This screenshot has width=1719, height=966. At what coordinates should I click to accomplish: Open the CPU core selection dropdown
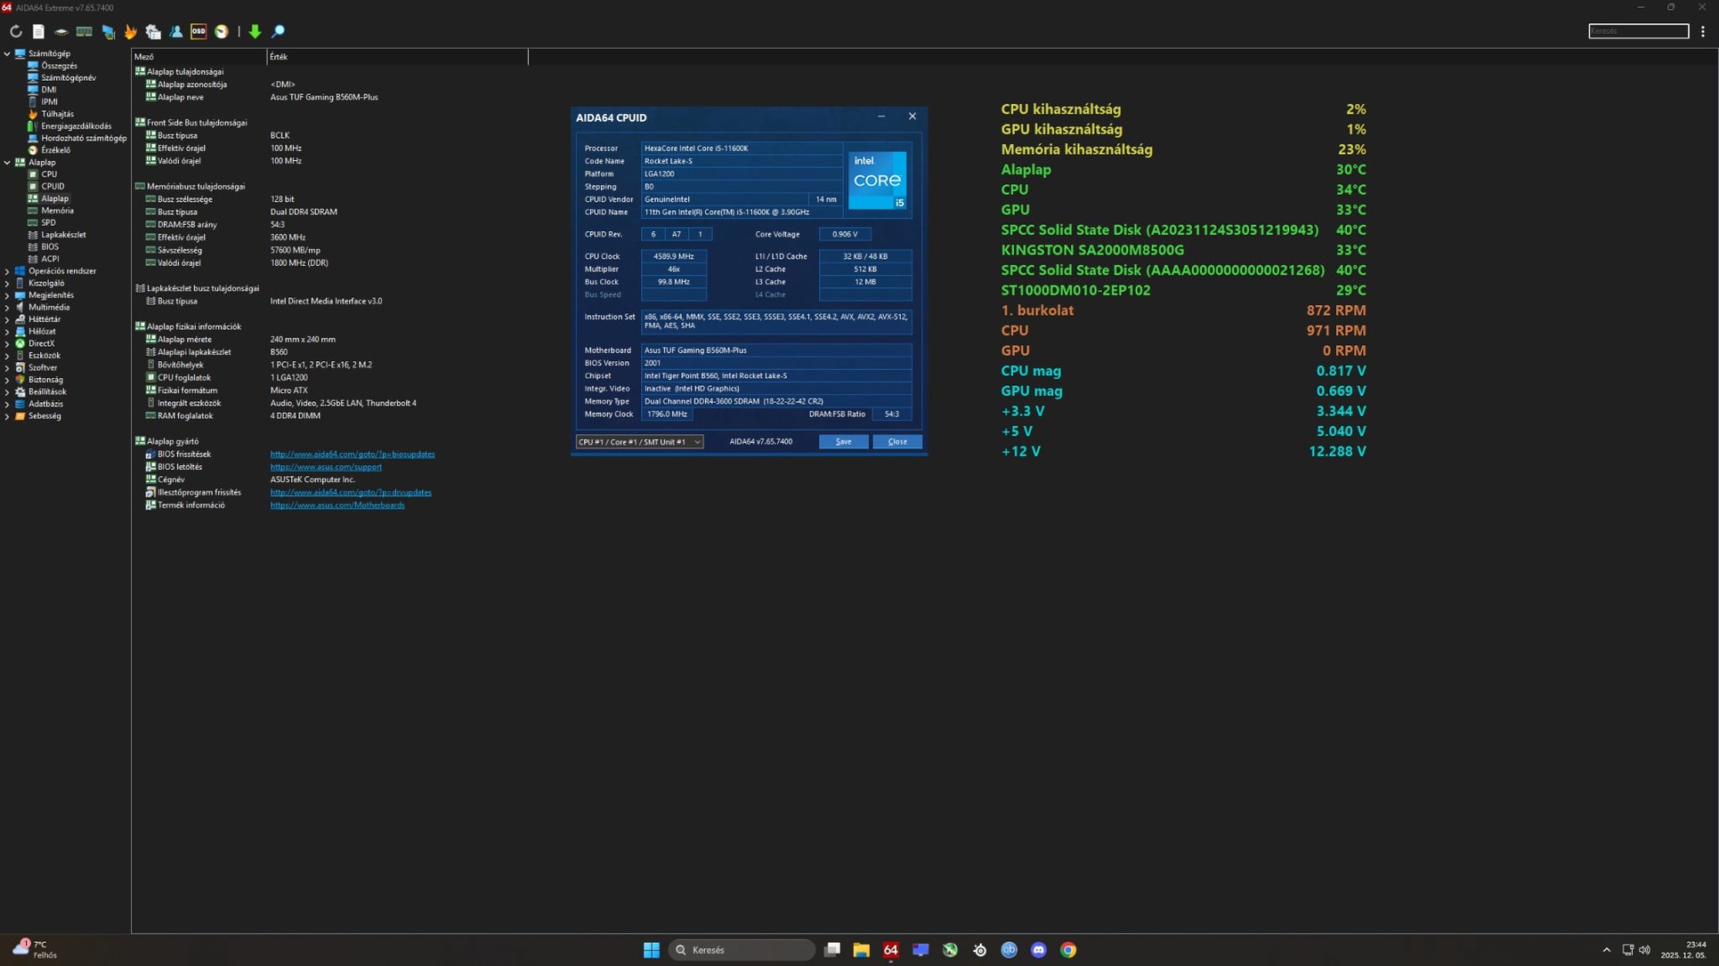click(x=639, y=441)
